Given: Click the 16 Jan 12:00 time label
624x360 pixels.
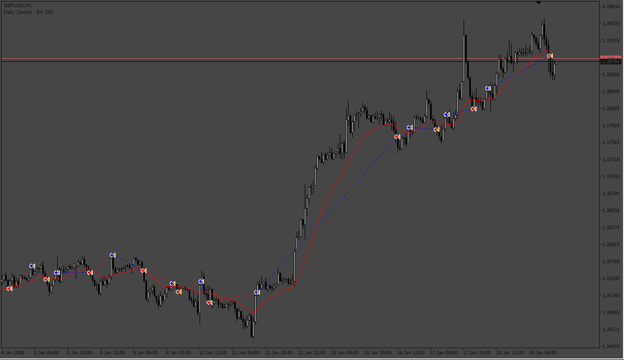Looking at the screenshot, I should pyautogui.click(x=410, y=353).
